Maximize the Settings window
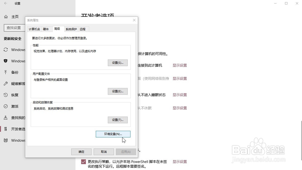Screen dimensions: 302x170 pyautogui.click(x=286, y=3)
